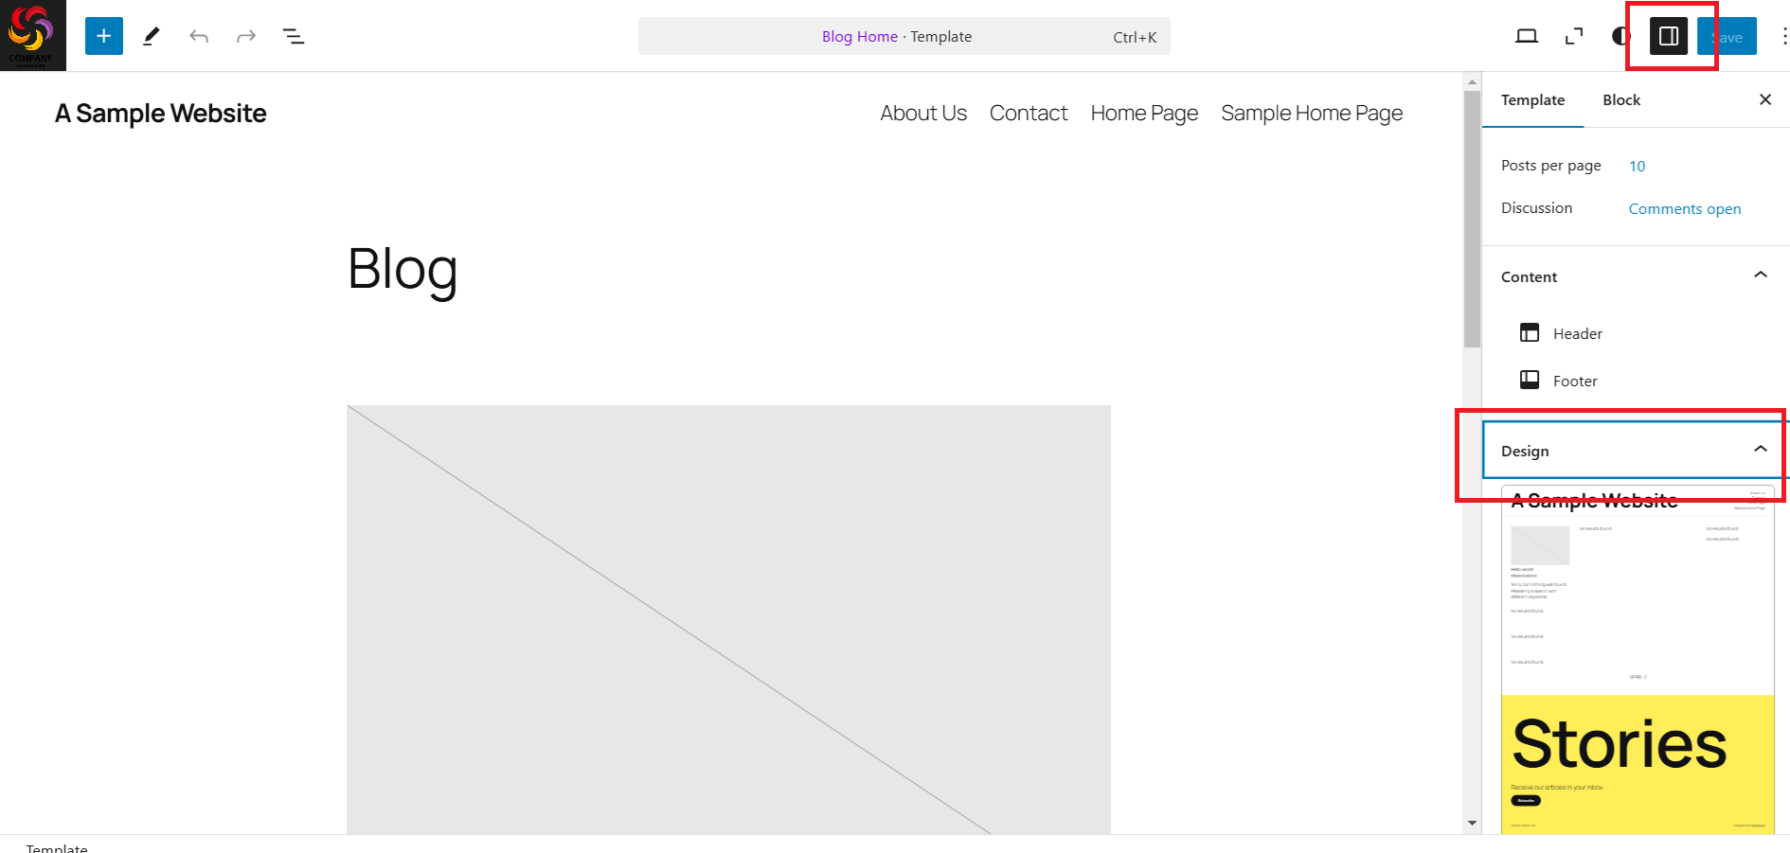This screenshot has width=1790, height=853.
Task: Change the Posts per page value 10
Action: (x=1638, y=166)
